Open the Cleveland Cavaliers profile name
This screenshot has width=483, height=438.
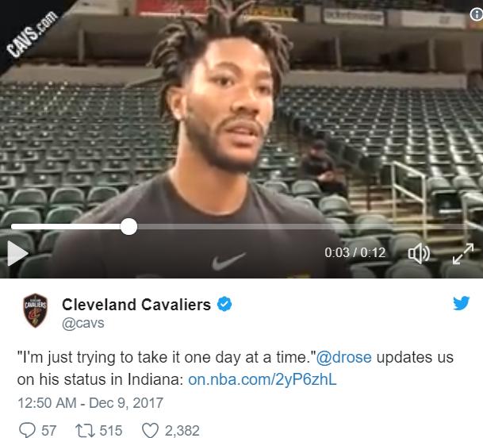click(136, 305)
